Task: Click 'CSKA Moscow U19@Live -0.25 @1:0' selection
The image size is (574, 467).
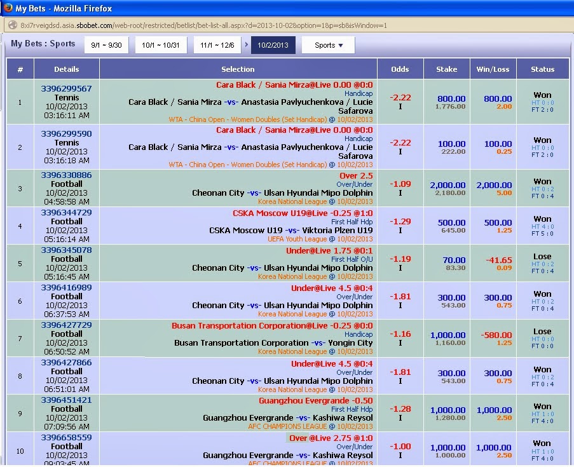Action: pos(303,213)
